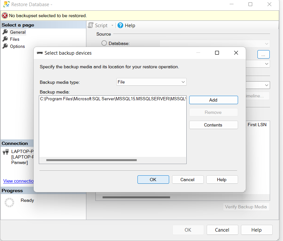Click the Script toolbar icon

tap(91, 25)
